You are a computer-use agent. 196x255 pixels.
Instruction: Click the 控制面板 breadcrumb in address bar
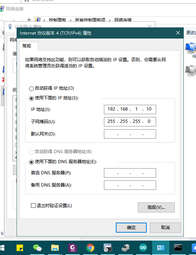tap(57, 20)
